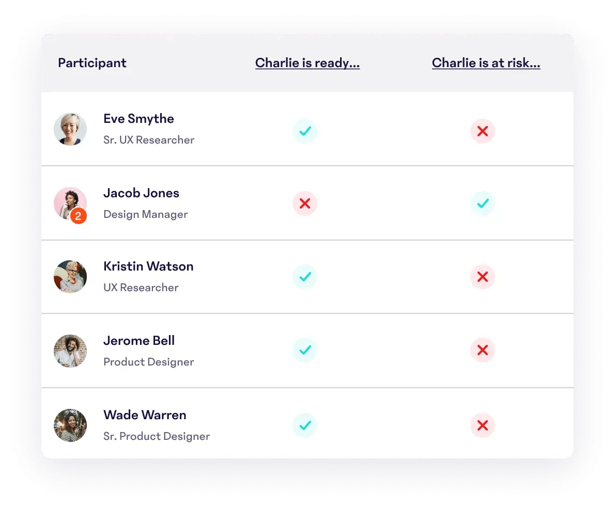Image resolution: width=615 pixels, height=508 pixels.
Task: Click Jacob Jones's green check icon
Action: (483, 203)
